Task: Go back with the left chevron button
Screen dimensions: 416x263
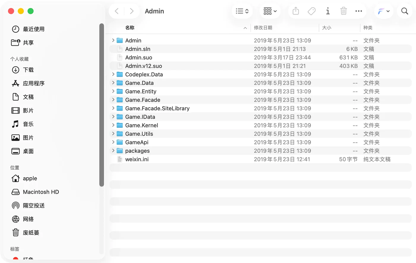Action: coord(117,11)
